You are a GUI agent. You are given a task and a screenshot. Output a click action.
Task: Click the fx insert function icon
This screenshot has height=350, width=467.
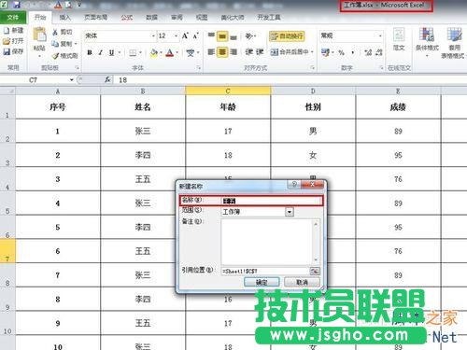coord(107,80)
